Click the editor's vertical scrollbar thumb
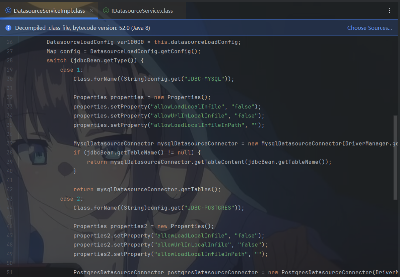Image resolution: width=400 pixels, height=277 pixels. pos(395,157)
